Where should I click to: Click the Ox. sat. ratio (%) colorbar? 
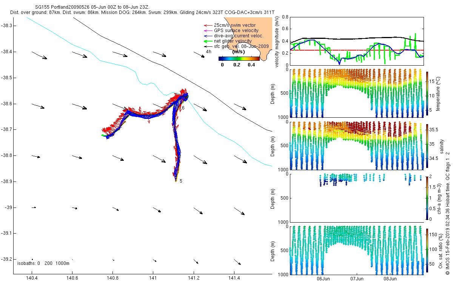(x=427, y=250)
